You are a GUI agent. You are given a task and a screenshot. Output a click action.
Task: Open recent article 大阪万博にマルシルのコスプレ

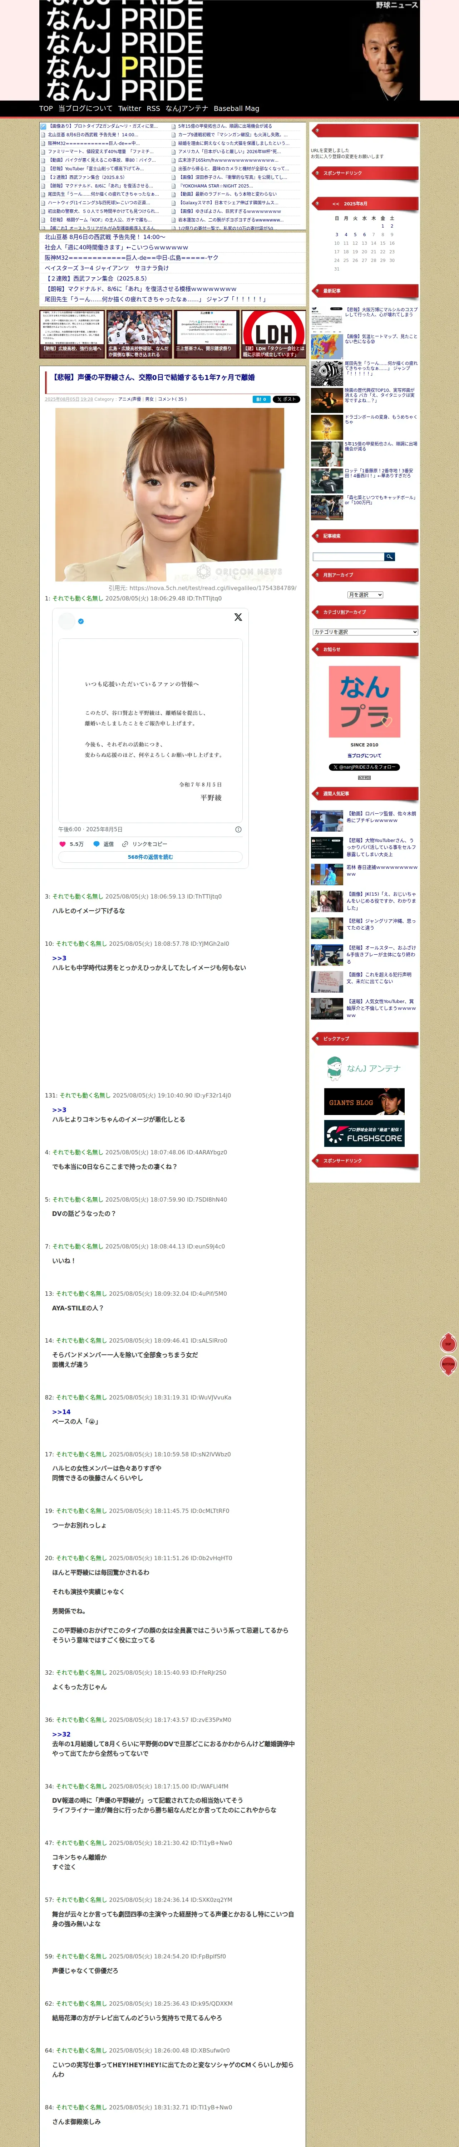tap(381, 312)
